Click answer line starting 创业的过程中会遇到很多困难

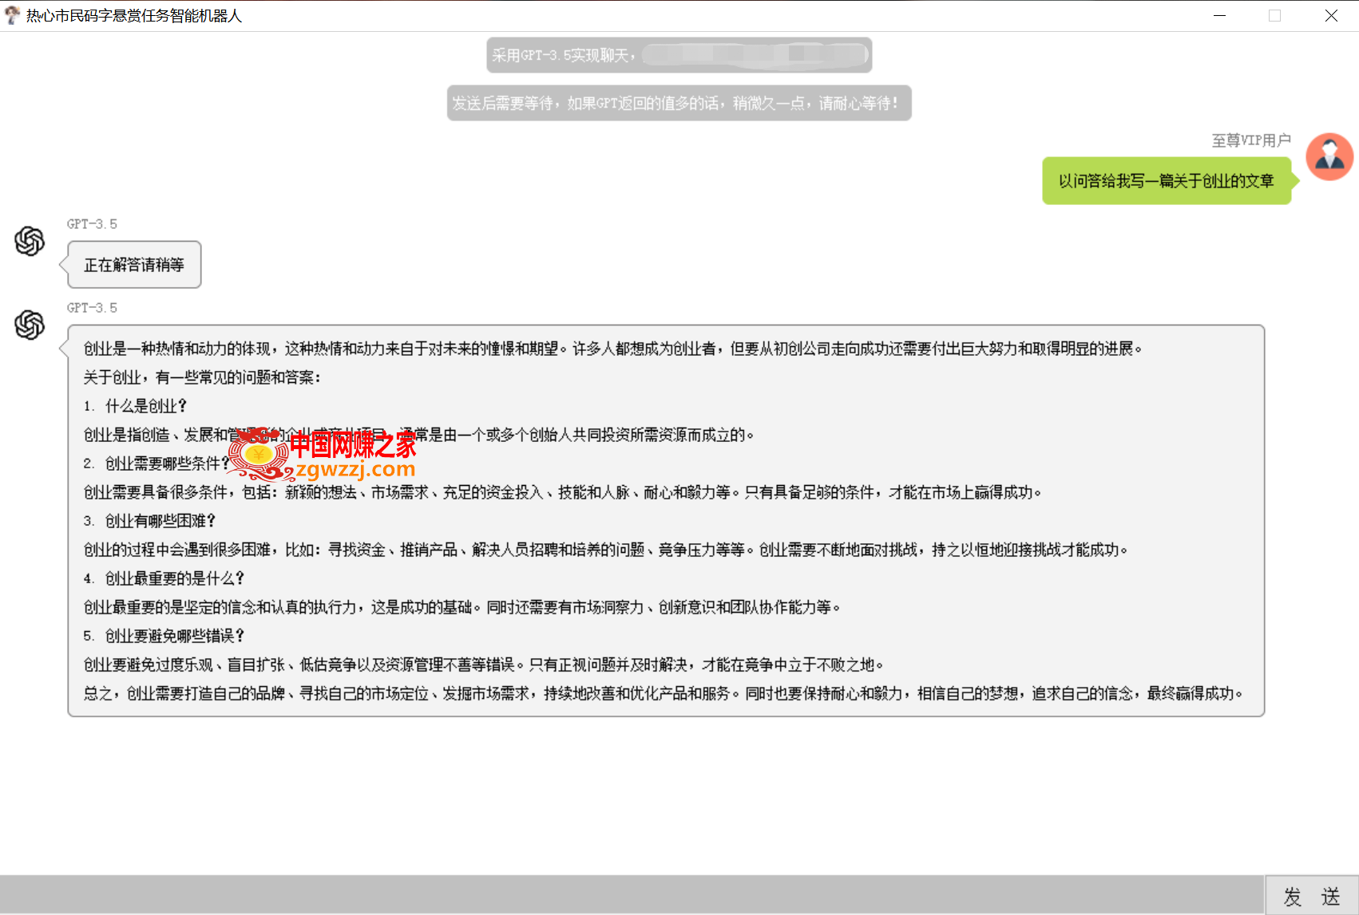pos(606,550)
